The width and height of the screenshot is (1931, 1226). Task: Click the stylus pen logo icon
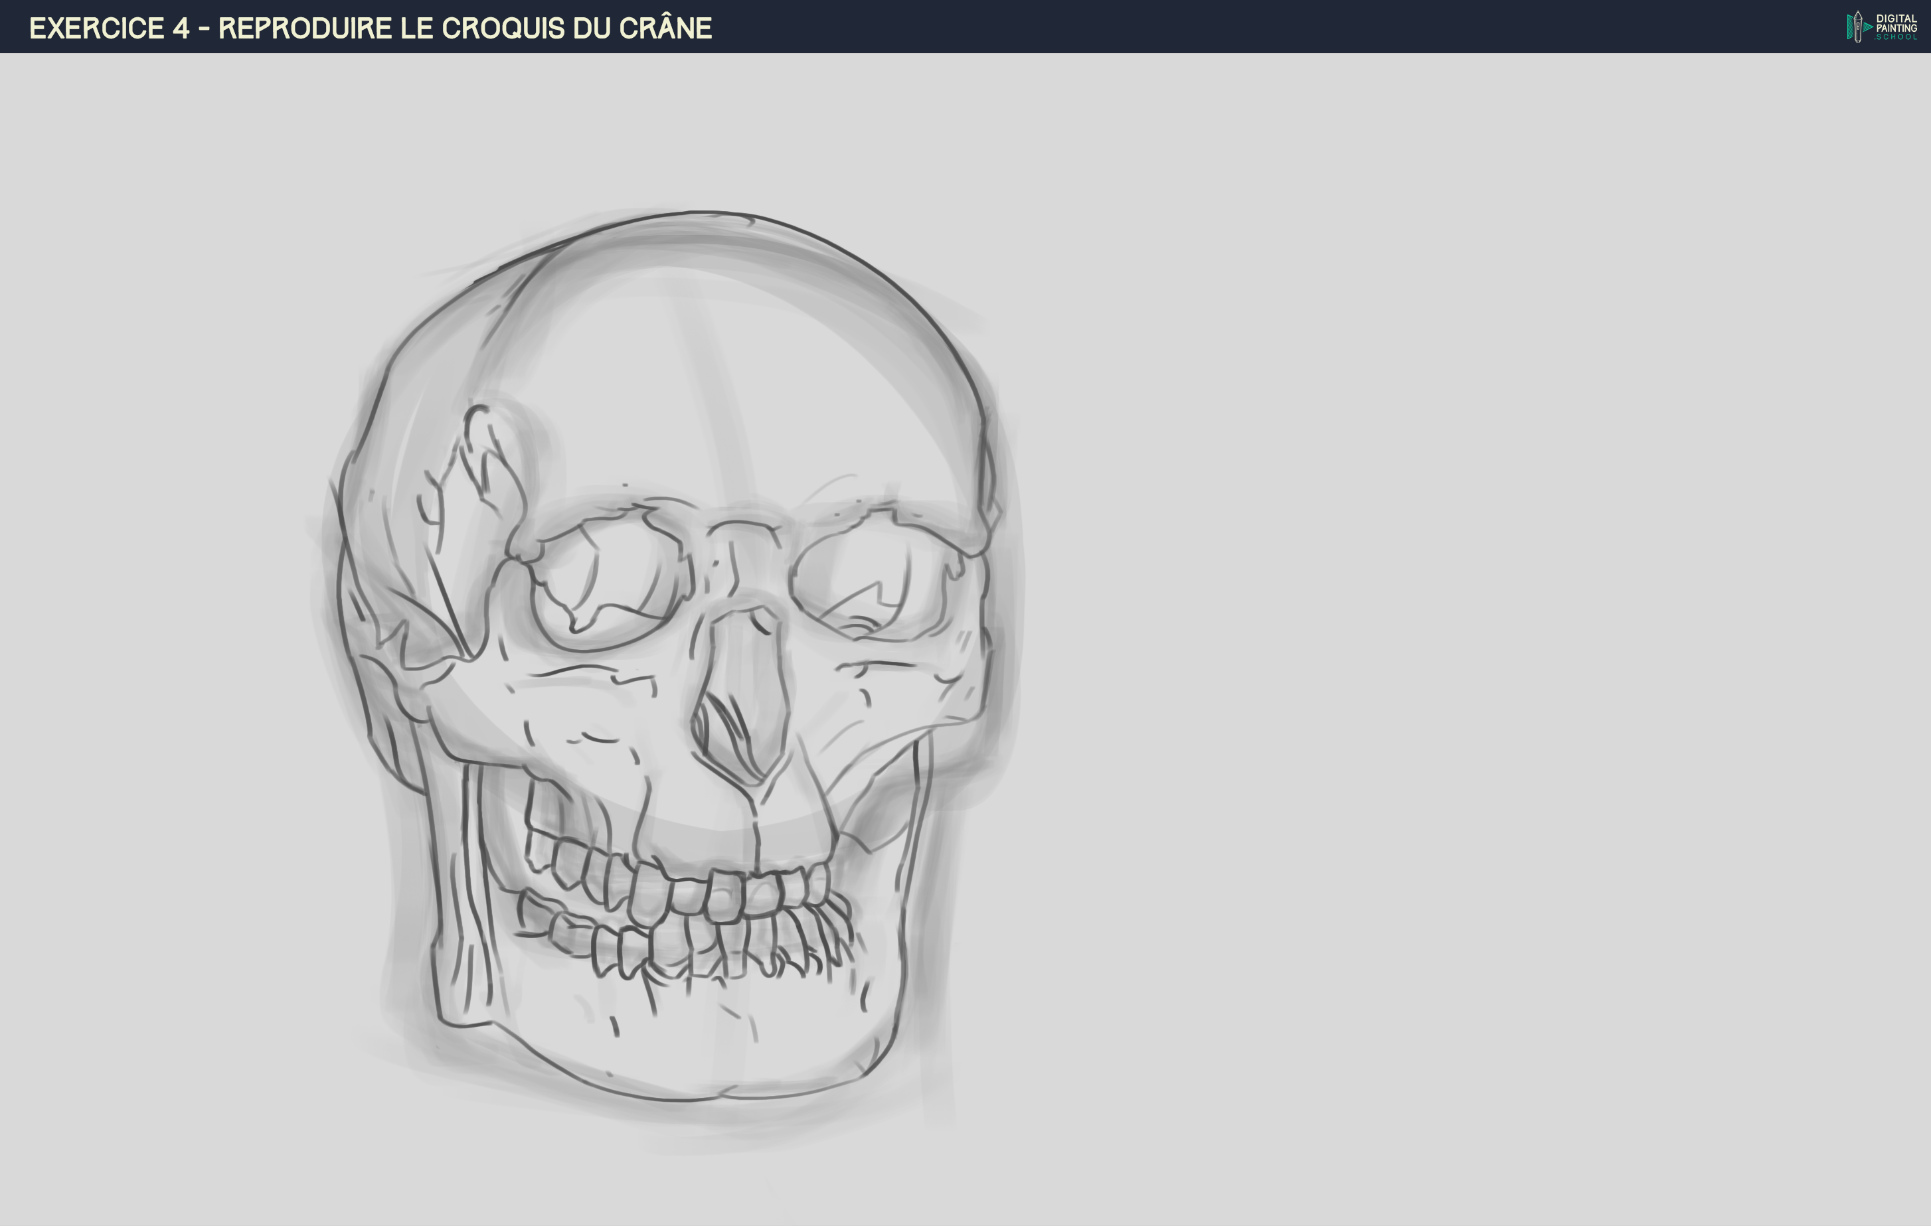pyautogui.click(x=1857, y=27)
